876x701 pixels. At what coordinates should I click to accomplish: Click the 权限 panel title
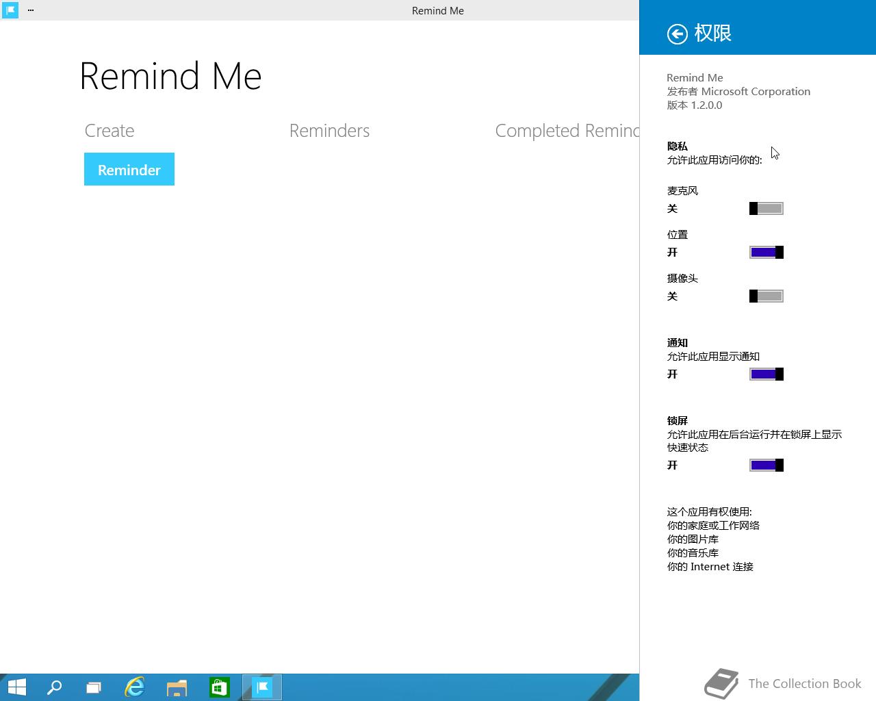pyautogui.click(x=713, y=33)
